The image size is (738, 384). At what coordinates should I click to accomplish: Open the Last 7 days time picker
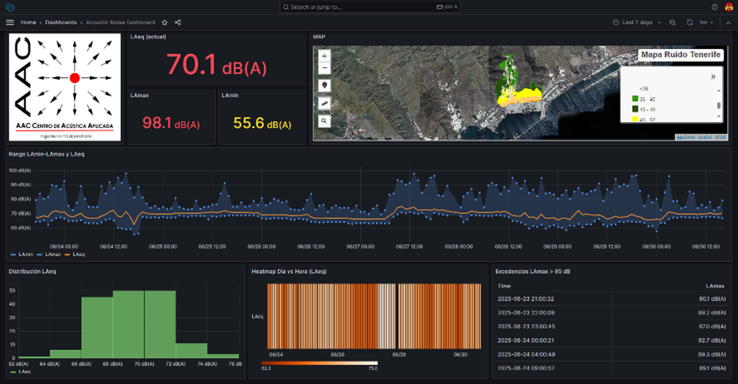(x=637, y=22)
